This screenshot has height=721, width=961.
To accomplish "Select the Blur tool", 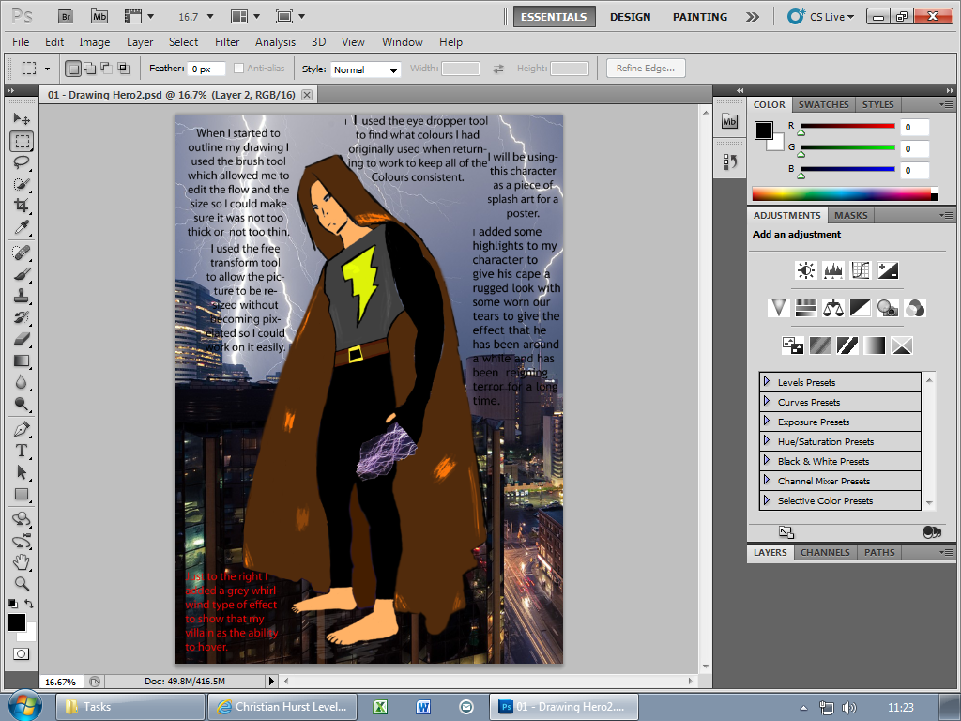I will [x=22, y=382].
